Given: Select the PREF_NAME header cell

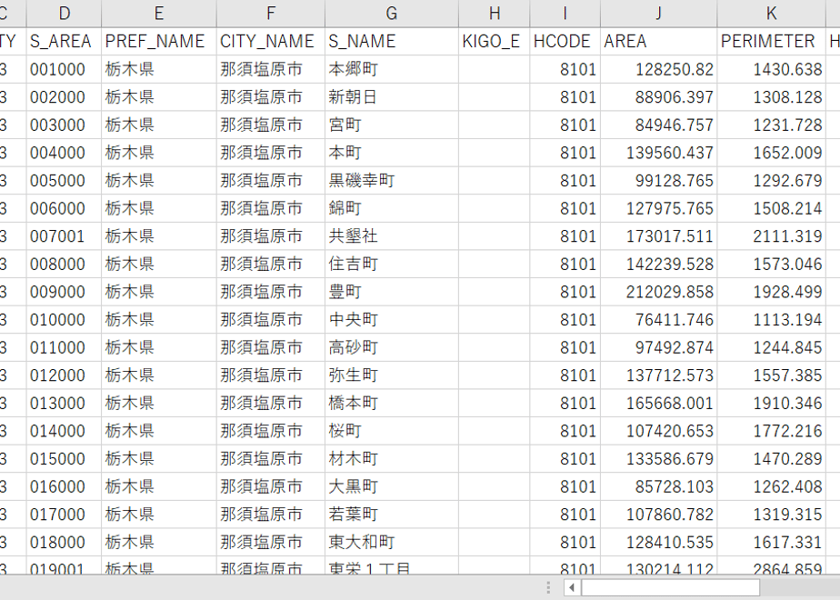Looking at the screenshot, I should (158, 41).
